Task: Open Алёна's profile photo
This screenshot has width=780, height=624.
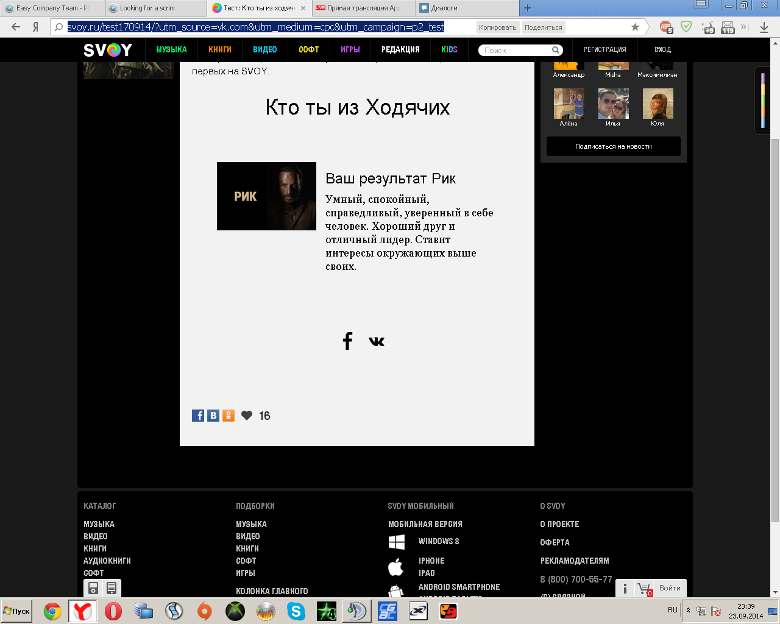Action: [x=569, y=104]
